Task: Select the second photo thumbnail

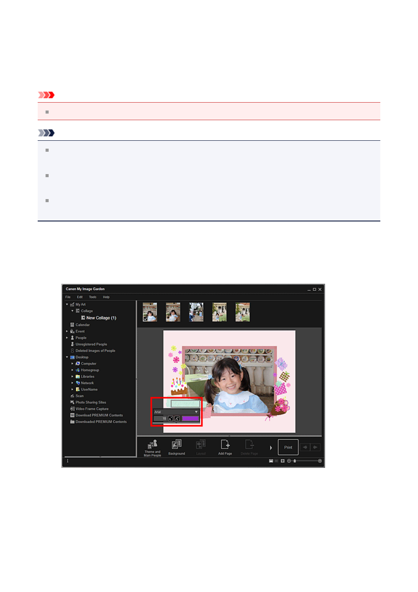Action: (173, 312)
